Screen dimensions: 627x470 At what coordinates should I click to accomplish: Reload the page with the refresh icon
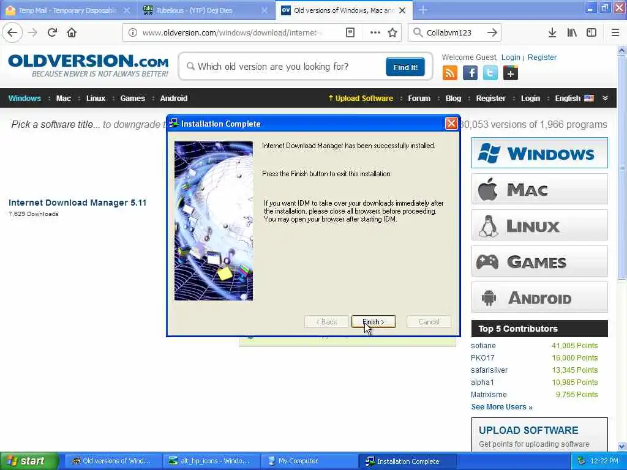(x=52, y=32)
